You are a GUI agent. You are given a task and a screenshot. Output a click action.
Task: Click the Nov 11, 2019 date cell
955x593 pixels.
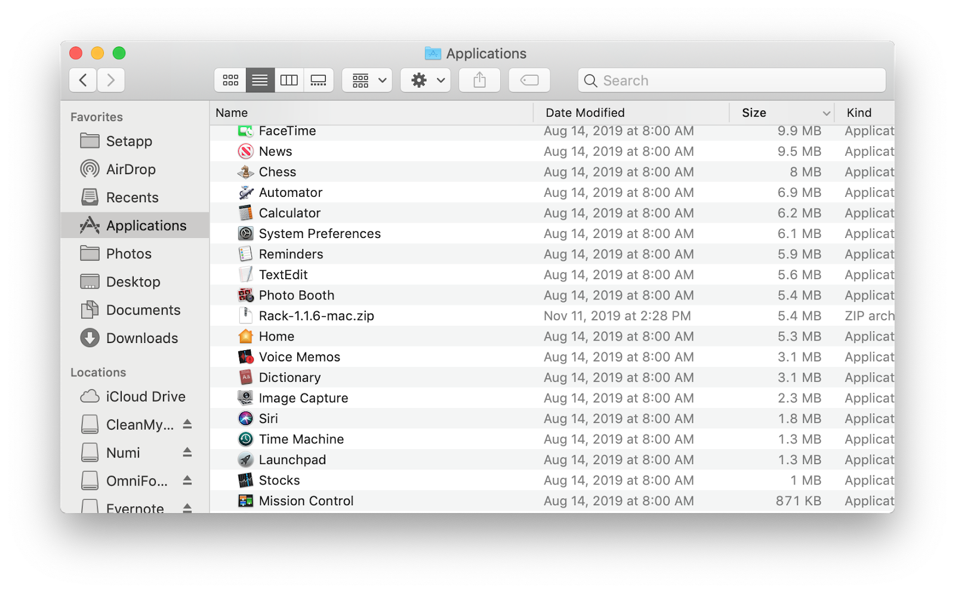[617, 316]
